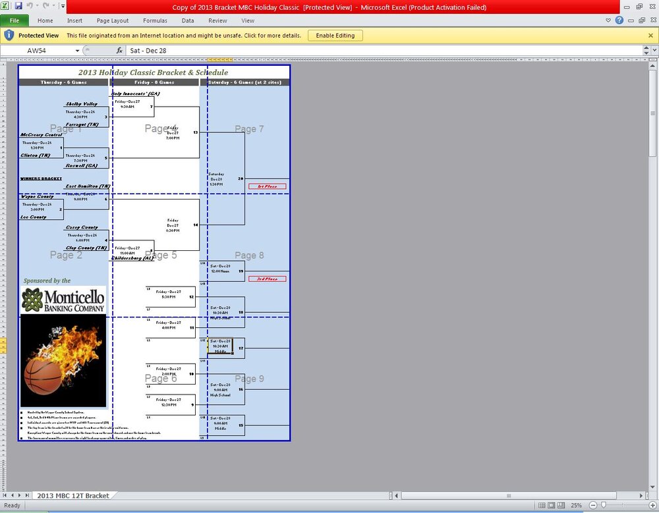Click the vertical scrollbar down arrow
Image resolution: width=659 pixels, height=513 pixels.
tap(652, 487)
